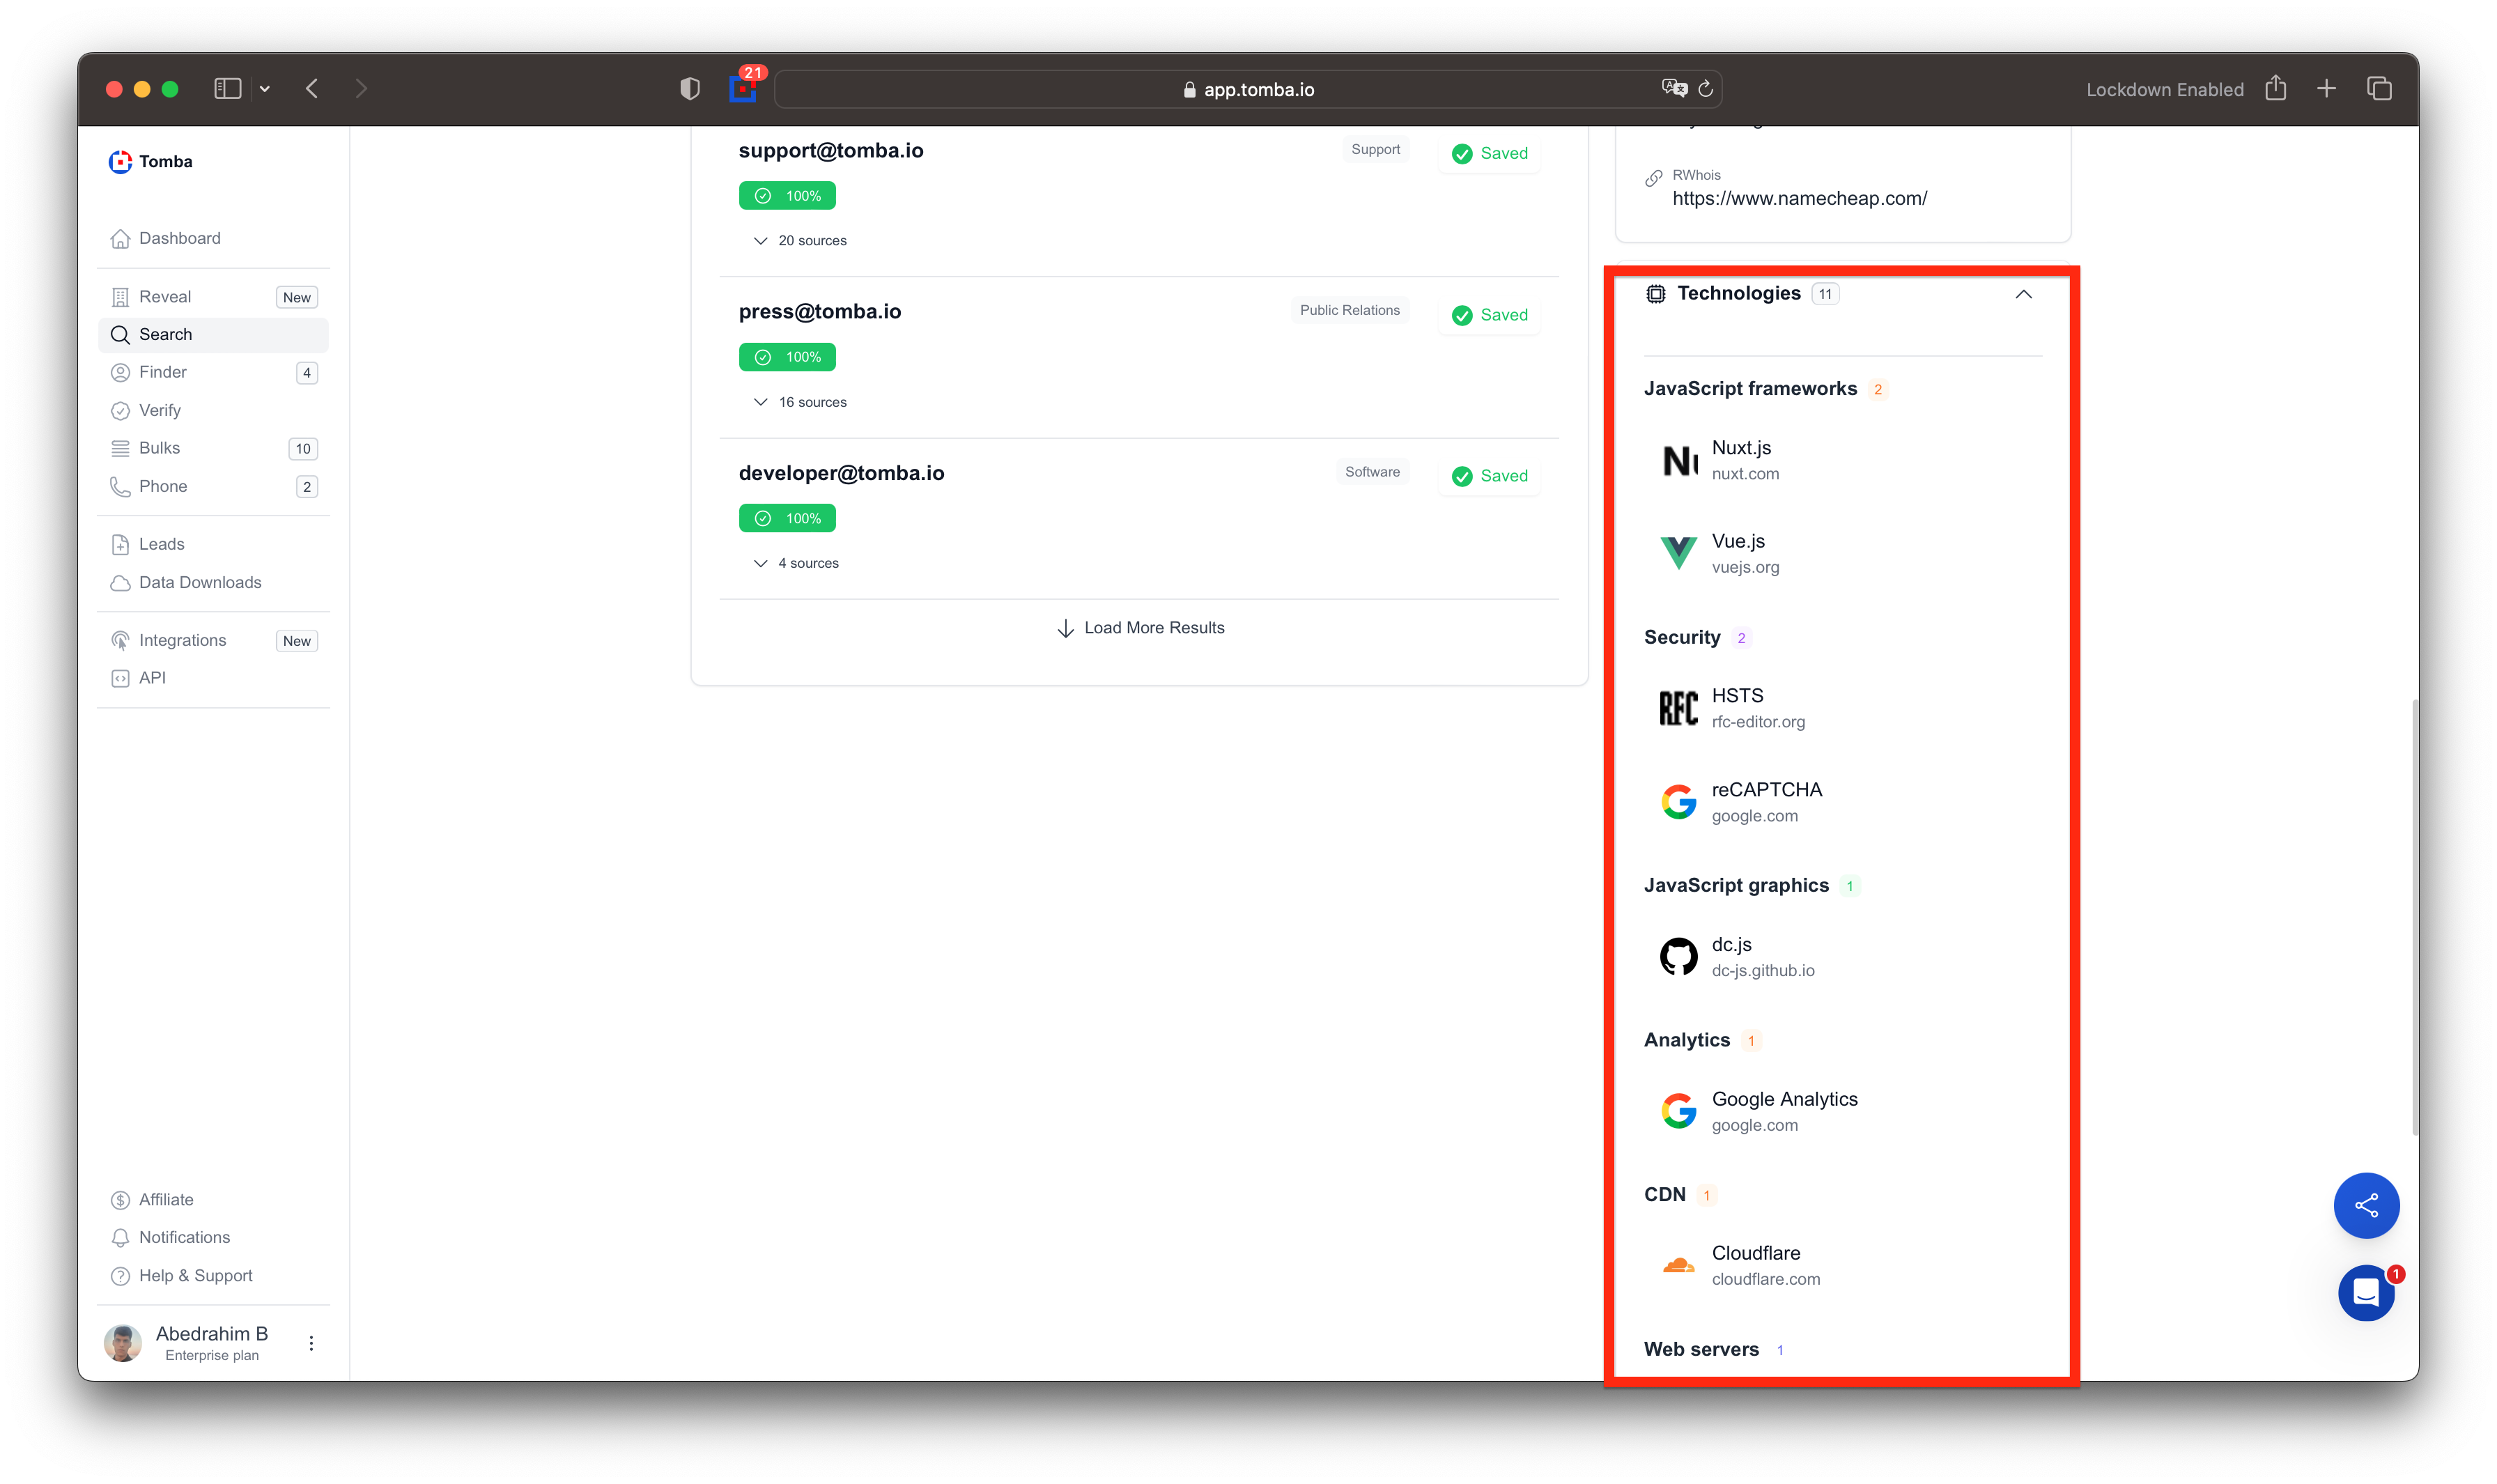
Task: Go to Integrations in the sidebar
Action: 182,640
